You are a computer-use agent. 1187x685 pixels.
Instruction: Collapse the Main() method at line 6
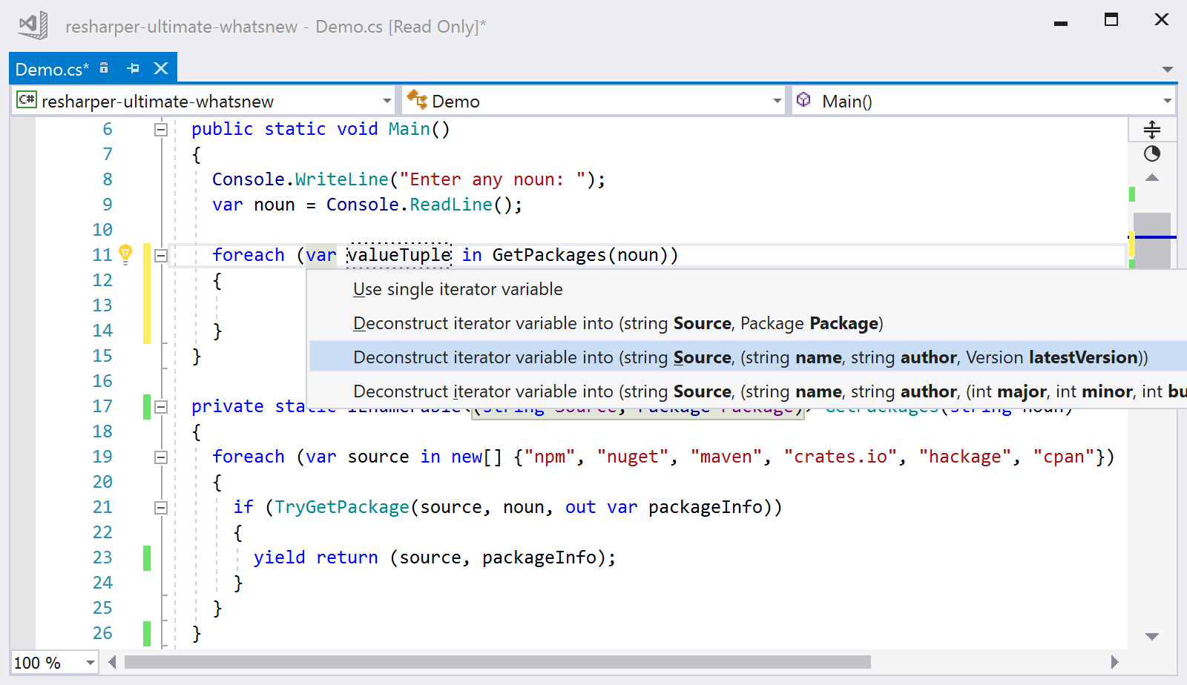click(160, 130)
